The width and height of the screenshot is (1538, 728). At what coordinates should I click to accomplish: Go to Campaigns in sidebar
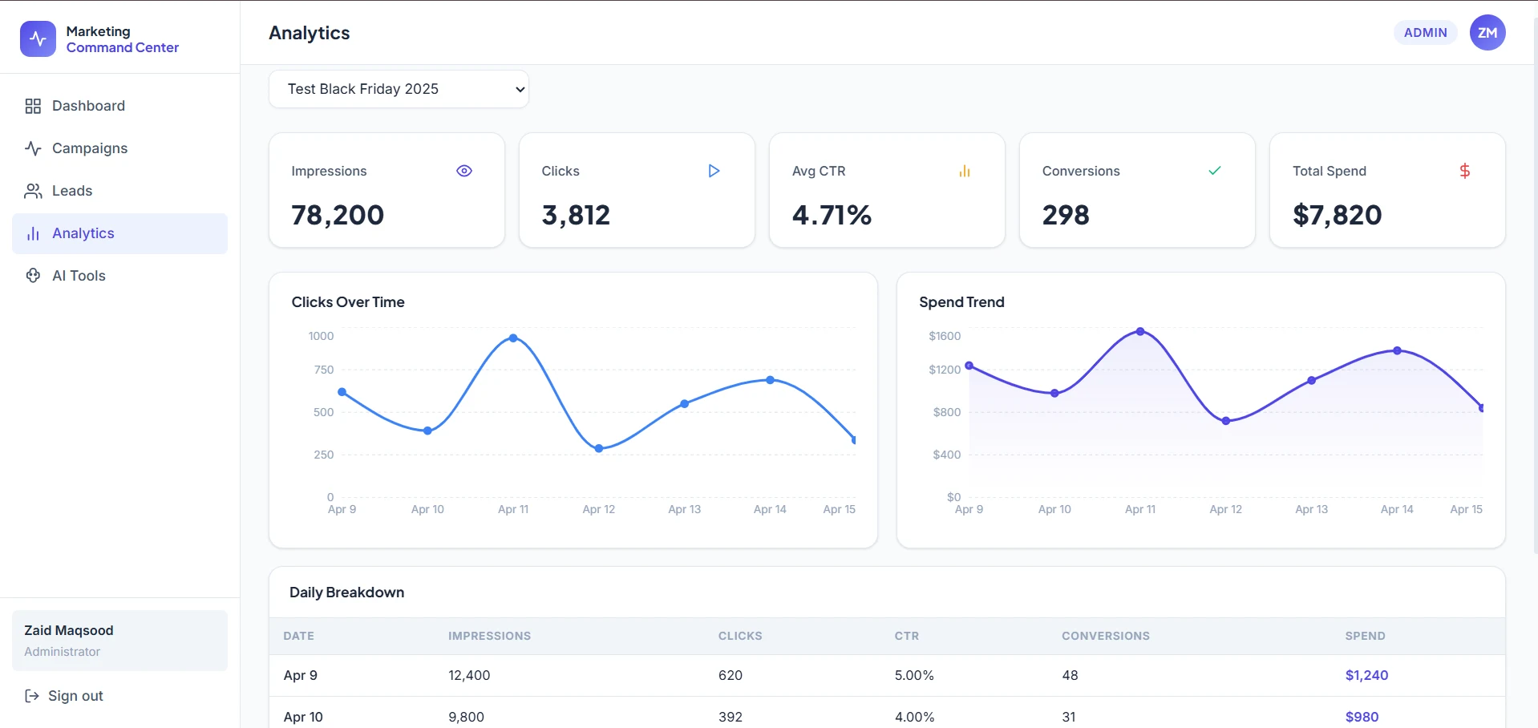pos(119,148)
